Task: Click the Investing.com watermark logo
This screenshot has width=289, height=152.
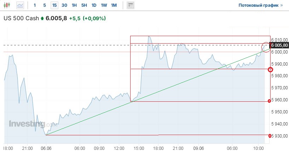Action: coord(33,124)
